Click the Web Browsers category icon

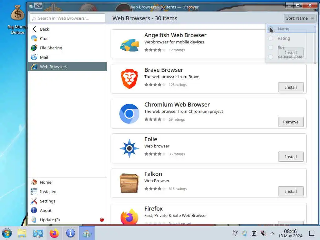click(34, 67)
